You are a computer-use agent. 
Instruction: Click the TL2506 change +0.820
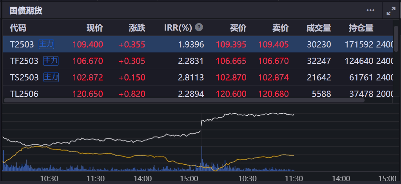point(132,94)
